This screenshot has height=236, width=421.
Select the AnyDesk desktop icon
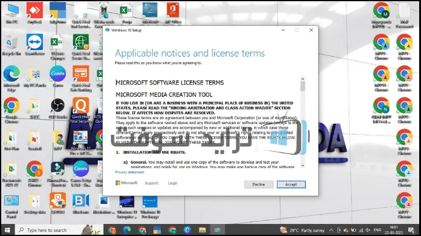(x=34, y=13)
